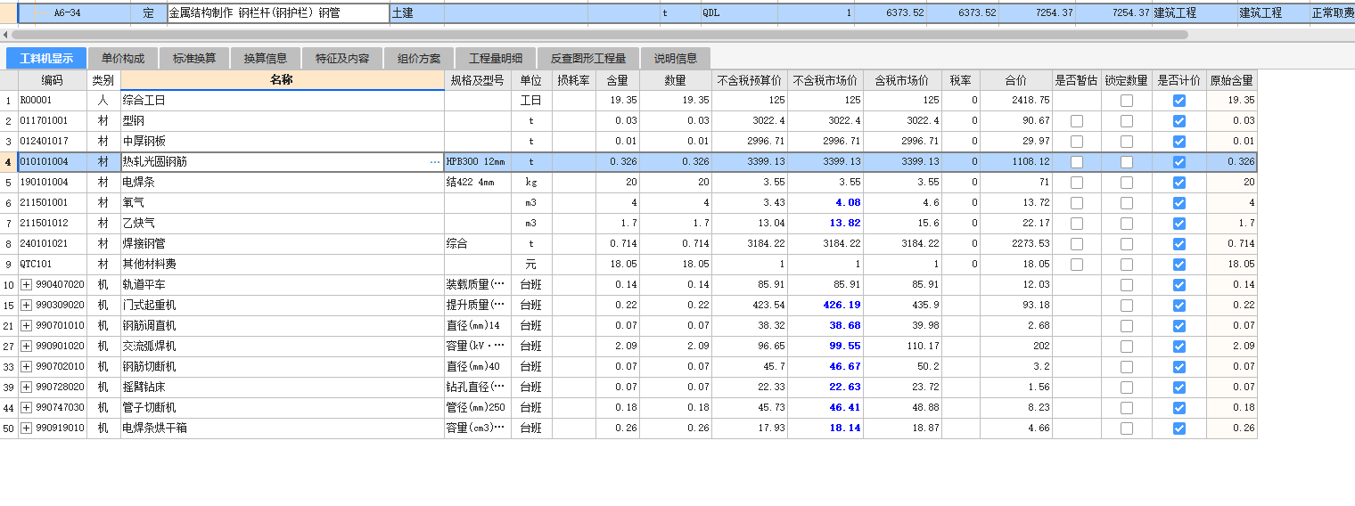Viewport: 1355px width, 506px height.
Task: Select the 交流弧焊机 price 99.55
Action: click(x=825, y=347)
